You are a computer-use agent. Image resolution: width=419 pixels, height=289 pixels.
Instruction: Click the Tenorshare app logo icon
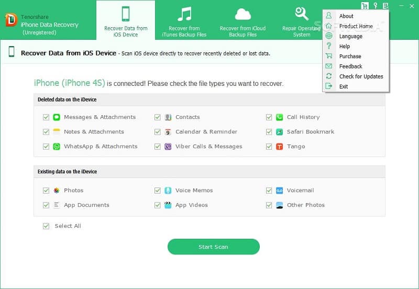(11, 20)
